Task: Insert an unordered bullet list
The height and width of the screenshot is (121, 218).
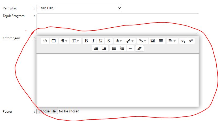Action: click(x=114, y=48)
